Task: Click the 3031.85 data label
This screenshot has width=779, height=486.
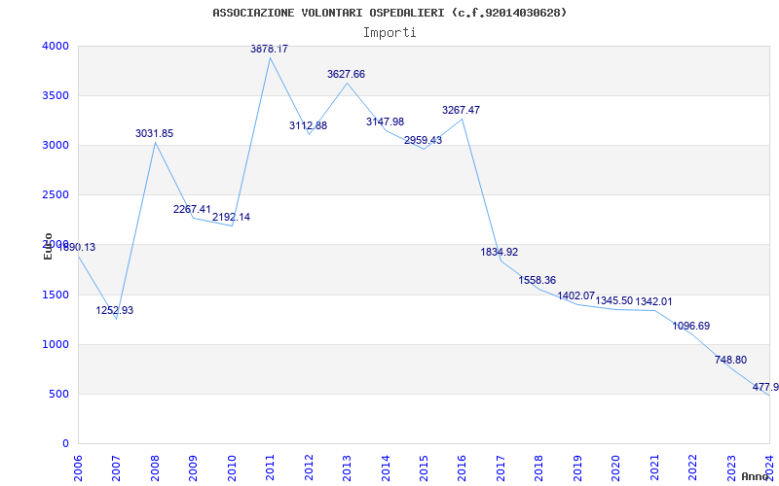Action: pos(154,134)
